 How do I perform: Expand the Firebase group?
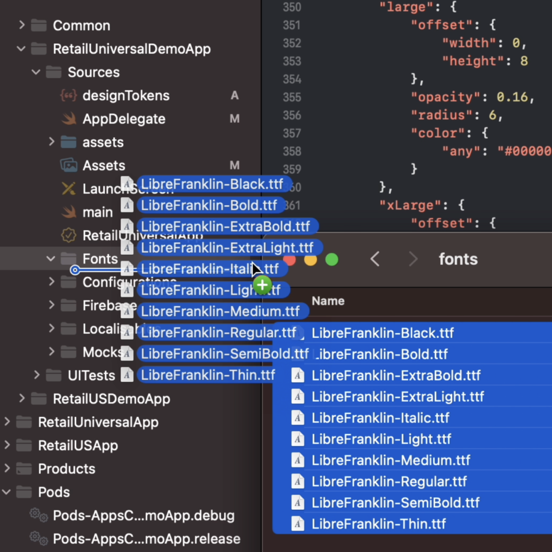pyautogui.click(x=52, y=305)
